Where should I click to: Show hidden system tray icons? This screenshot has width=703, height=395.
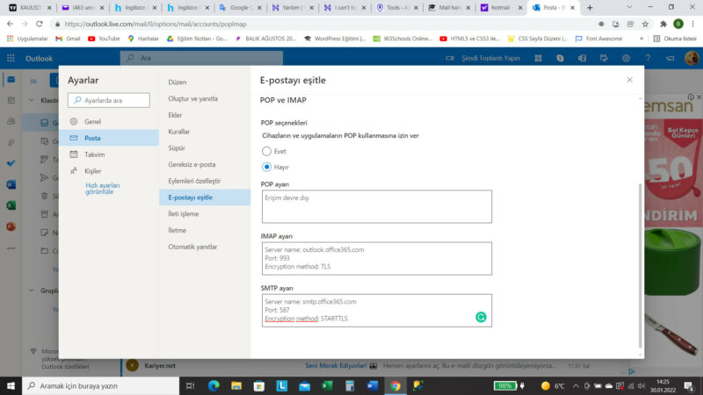576,385
